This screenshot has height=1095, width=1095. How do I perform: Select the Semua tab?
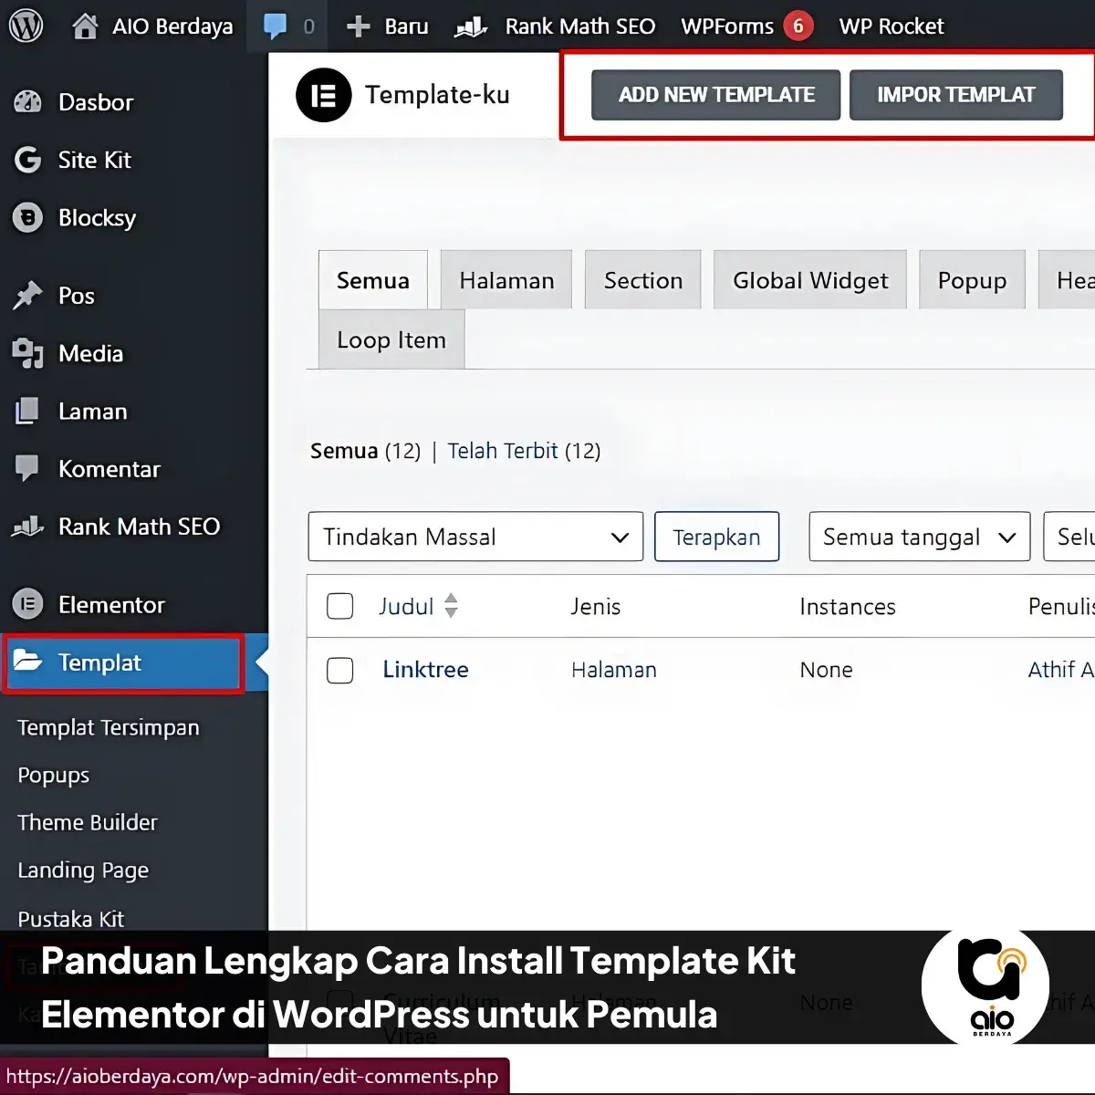point(373,280)
